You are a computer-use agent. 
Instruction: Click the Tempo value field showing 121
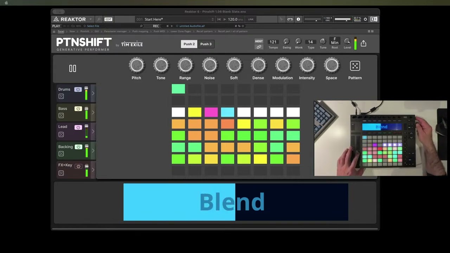point(273,42)
